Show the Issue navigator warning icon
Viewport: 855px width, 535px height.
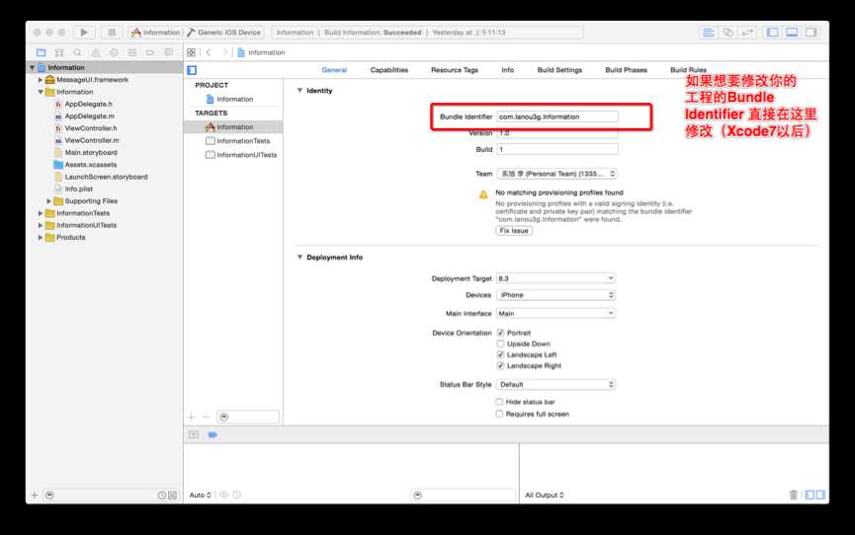[x=96, y=53]
